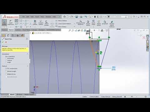The image size is (150, 112).
Task: Open Convert Entities dropdown arrow
Action: click(41, 27)
